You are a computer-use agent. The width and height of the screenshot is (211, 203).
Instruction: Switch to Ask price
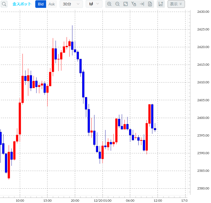click(x=52, y=4)
